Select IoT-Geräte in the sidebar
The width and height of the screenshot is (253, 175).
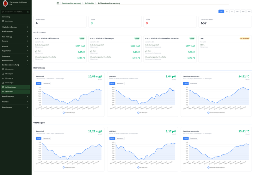[x=9, y=92]
